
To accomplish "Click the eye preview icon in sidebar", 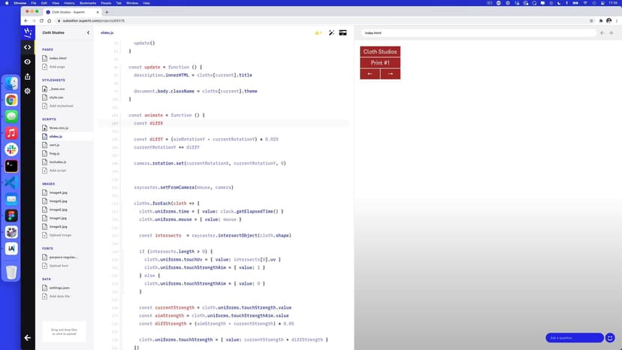I will coord(28,62).
